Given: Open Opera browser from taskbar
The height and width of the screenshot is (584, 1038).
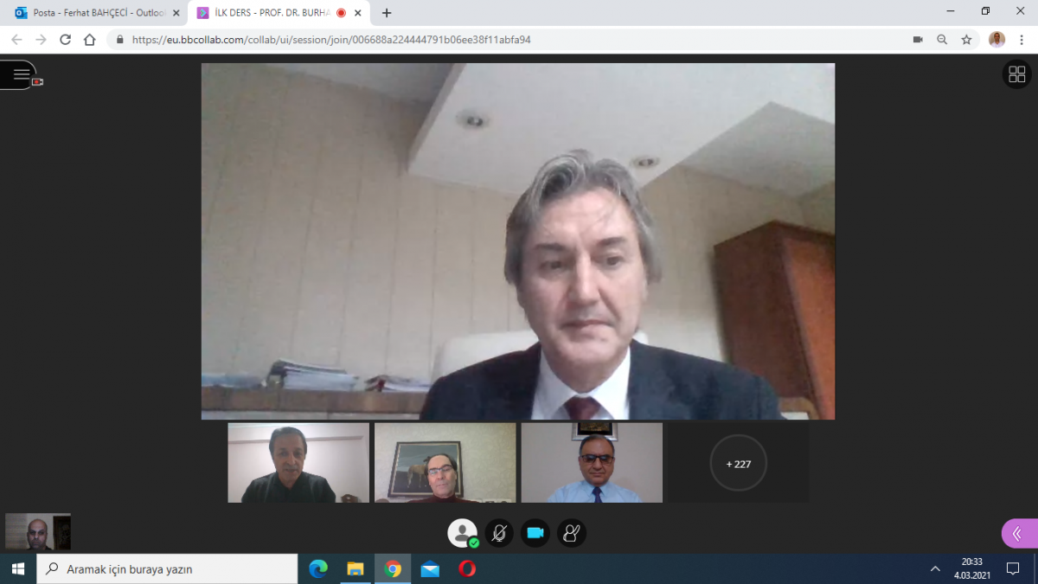Looking at the screenshot, I should pyautogui.click(x=467, y=569).
